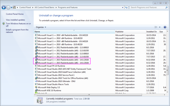Open the View installed updates link
170x106 pixels.
[15, 20]
